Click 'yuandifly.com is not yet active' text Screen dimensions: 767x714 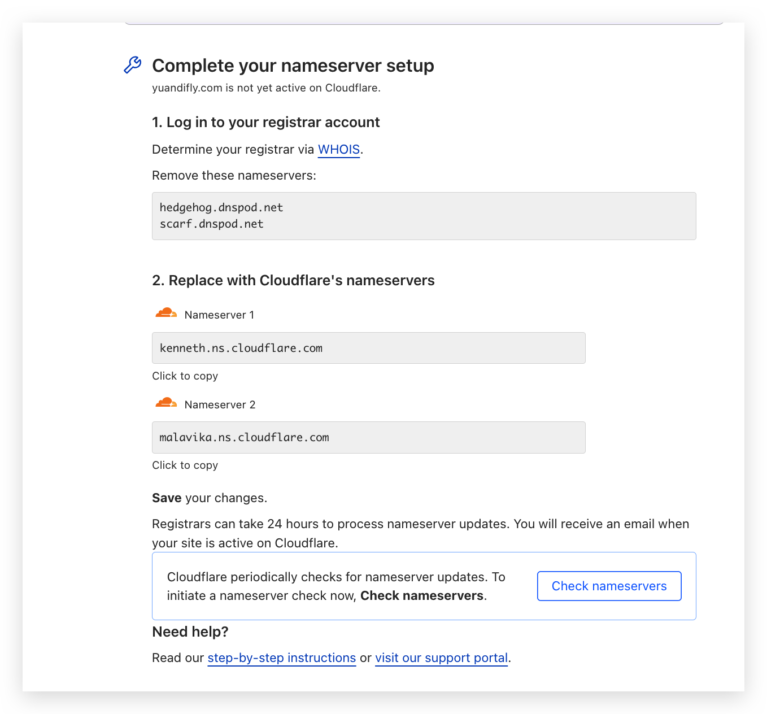[x=266, y=88]
